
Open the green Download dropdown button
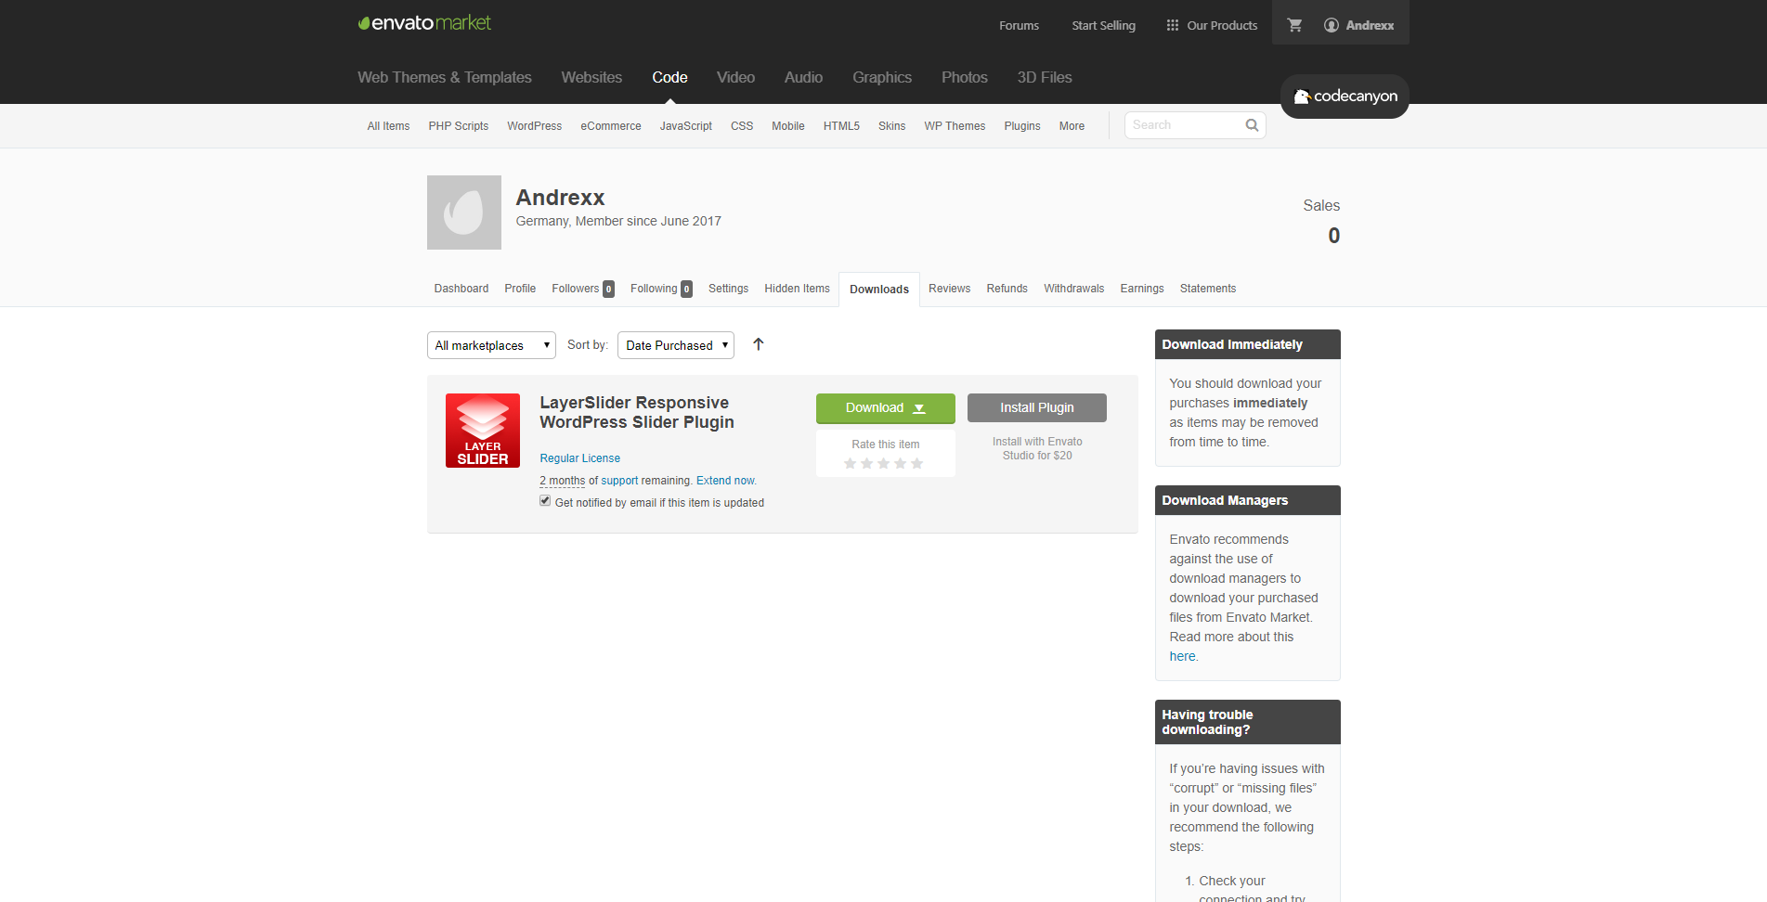coord(885,408)
